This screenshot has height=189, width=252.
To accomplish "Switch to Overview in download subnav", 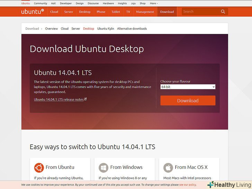I will click(52, 29).
